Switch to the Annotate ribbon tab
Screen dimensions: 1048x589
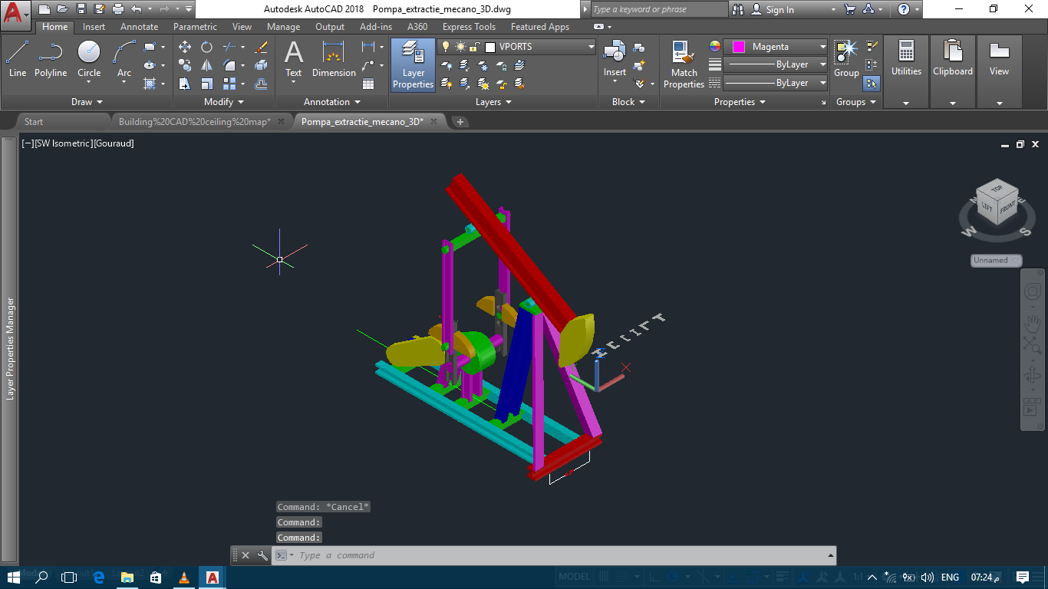[x=139, y=27]
